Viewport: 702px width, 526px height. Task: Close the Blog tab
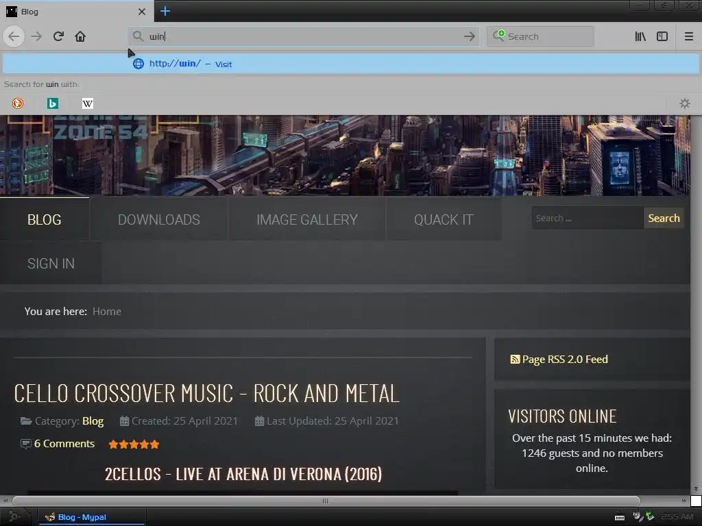click(141, 12)
